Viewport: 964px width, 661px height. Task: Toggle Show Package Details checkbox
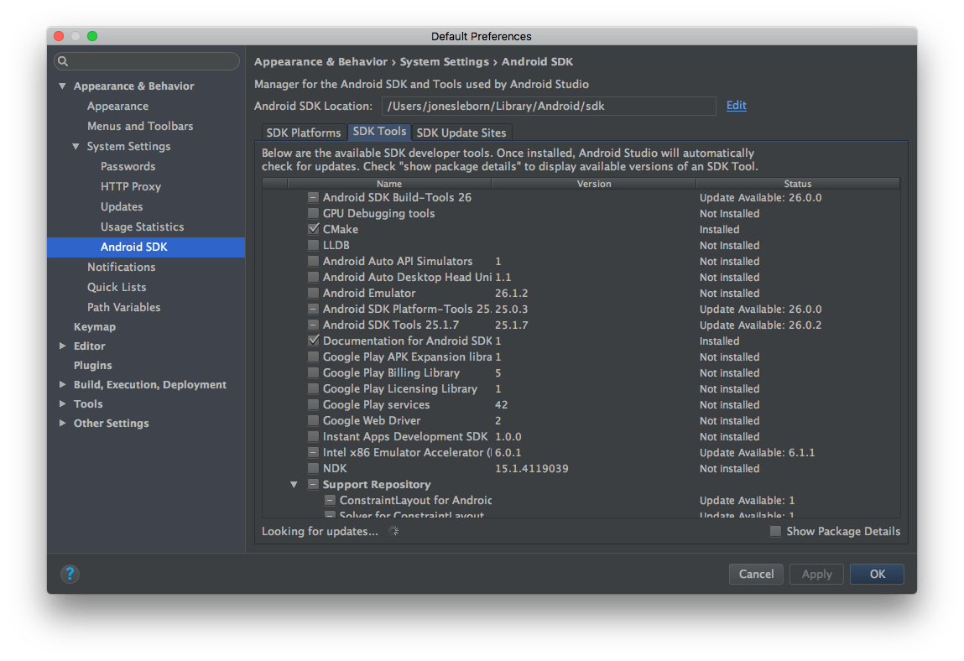(x=776, y=531)
